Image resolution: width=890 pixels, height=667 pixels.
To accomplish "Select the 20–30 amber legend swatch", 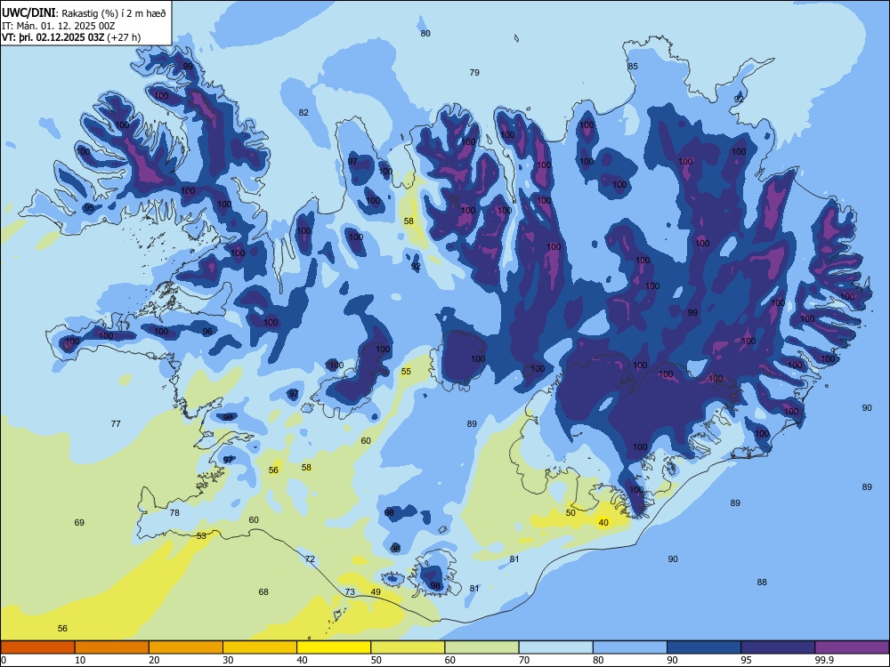I will click(186, 647).
